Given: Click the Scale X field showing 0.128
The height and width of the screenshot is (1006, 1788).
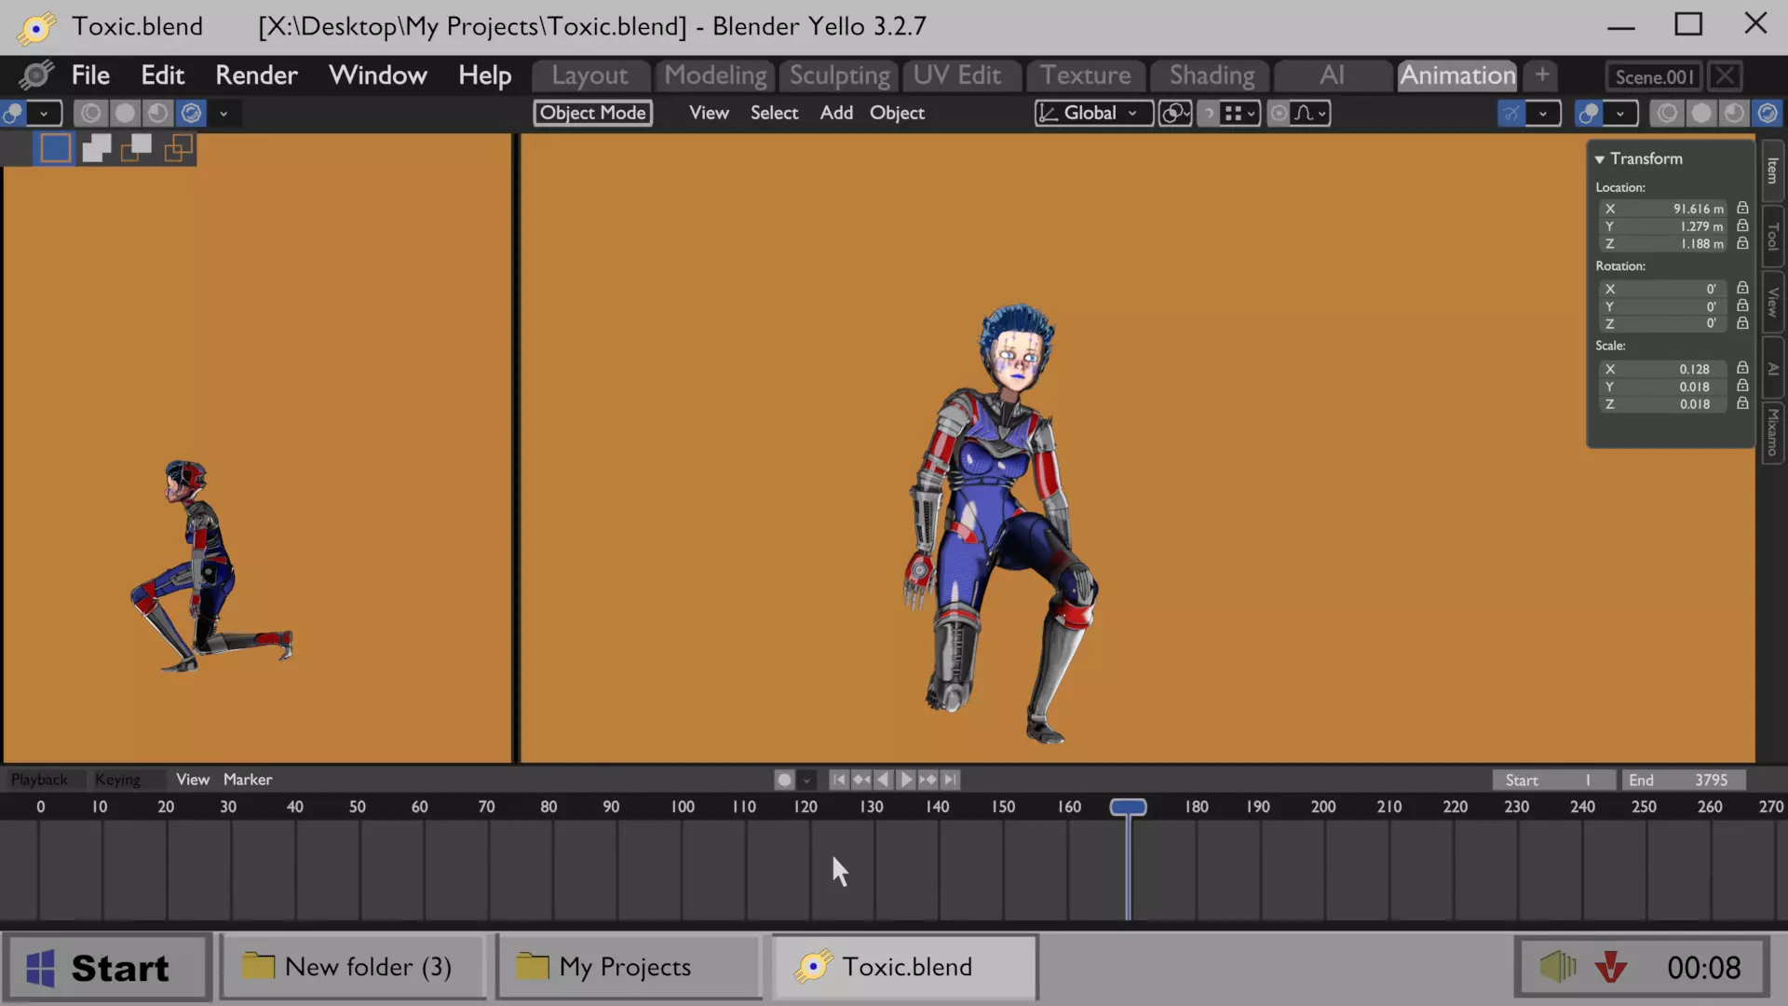Looking at the screenshot, I should 1662,369.
